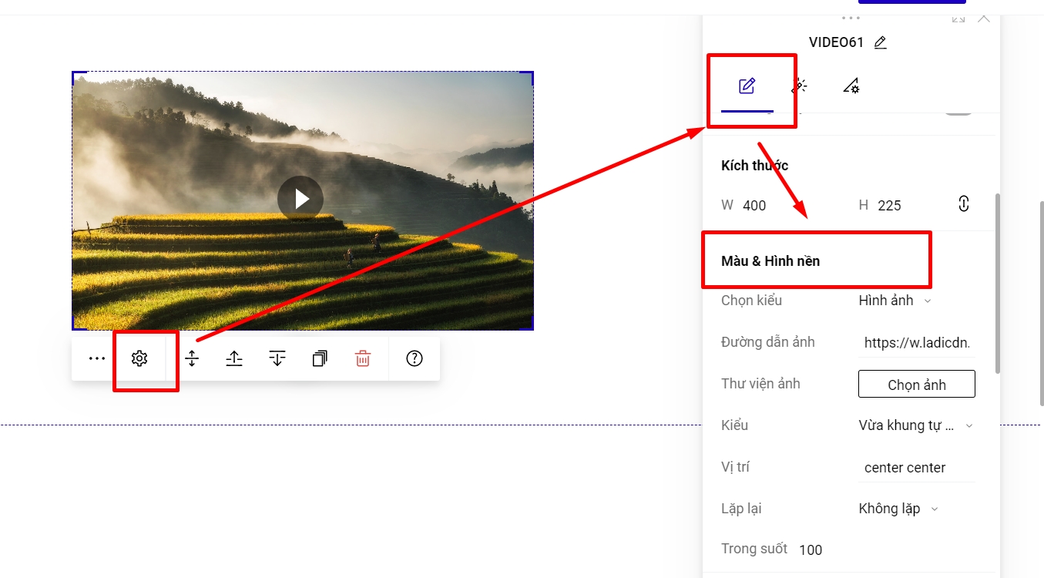Duplicate the video element
This screenshot has width=1044, height=578.
click(x=320, y=358)
